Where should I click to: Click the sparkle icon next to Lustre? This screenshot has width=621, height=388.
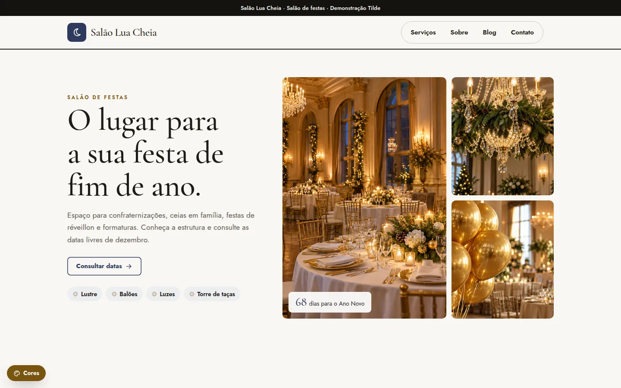(75, 294)
